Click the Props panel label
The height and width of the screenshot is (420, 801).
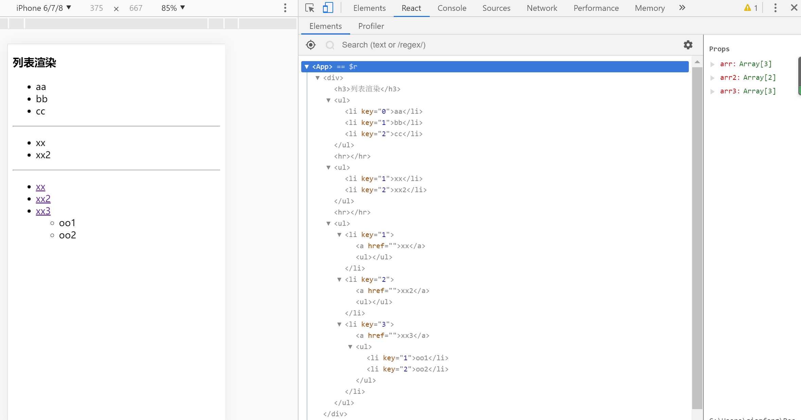(719, 49)
